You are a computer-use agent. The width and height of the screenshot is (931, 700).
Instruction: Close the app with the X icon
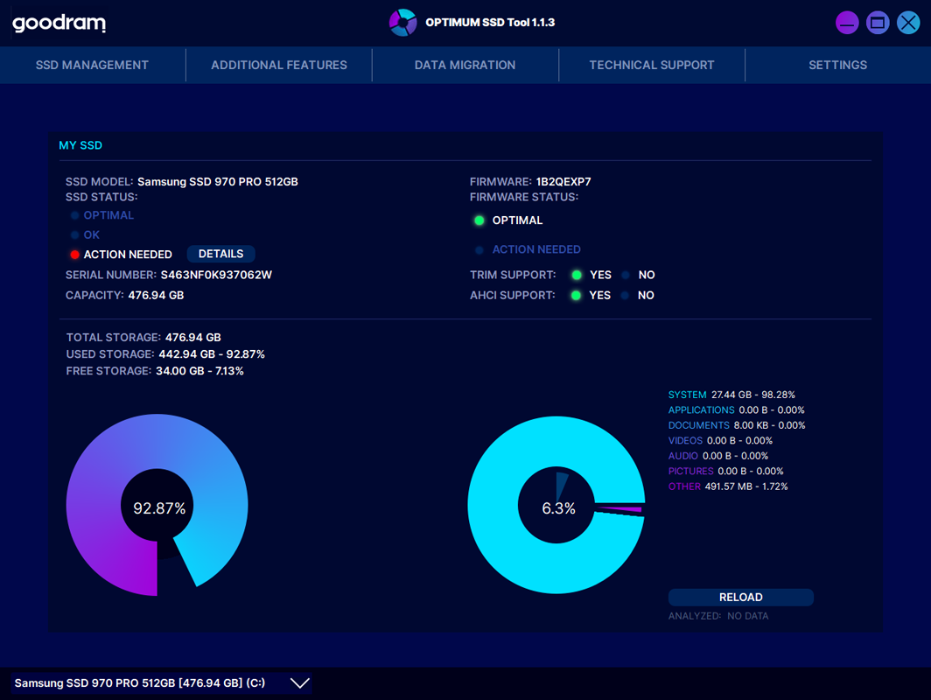tap(908, 23)
